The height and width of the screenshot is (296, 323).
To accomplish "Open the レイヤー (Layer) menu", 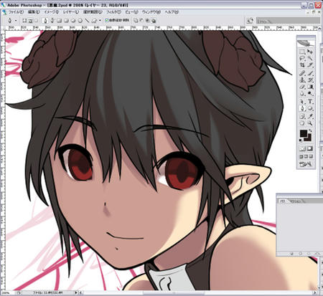I will pos(71,12).
